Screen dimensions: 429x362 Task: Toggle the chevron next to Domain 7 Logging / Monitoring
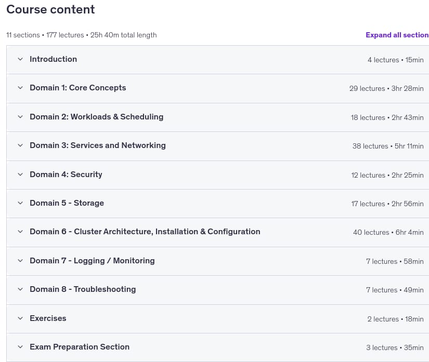point(20,261)
